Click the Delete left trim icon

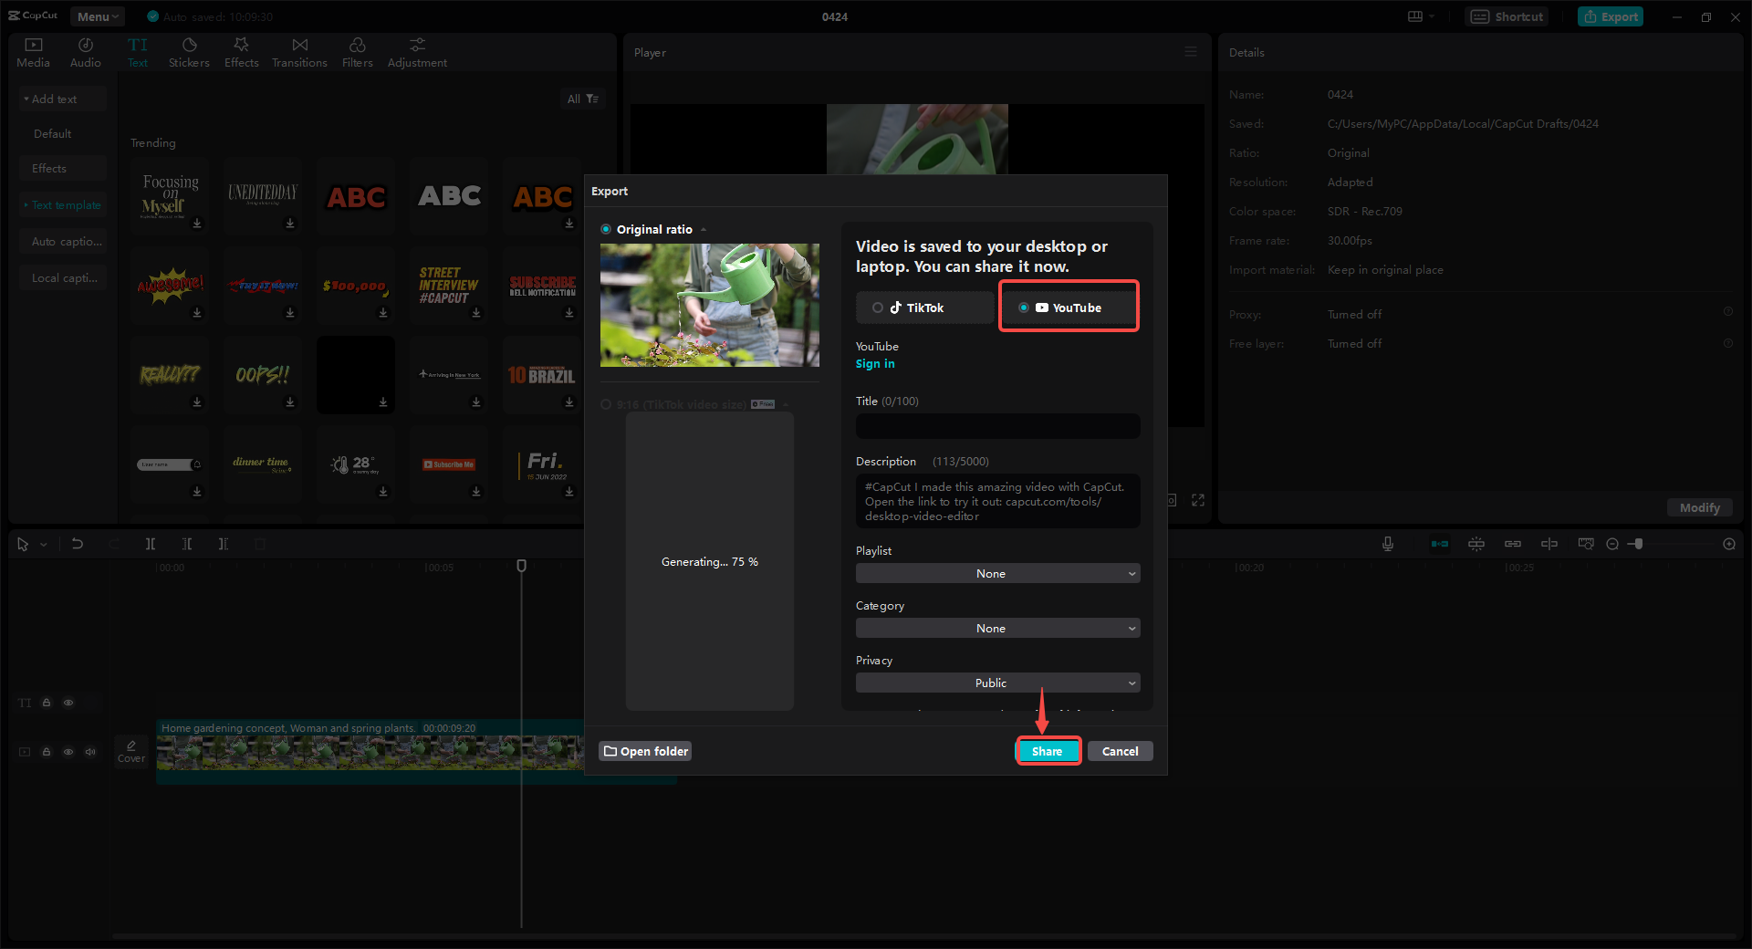187,544
